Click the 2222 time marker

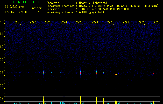(x=33, y=22)
